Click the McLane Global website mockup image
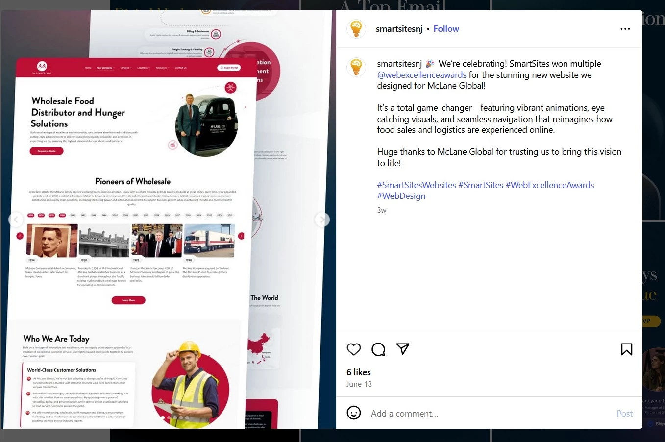 coord(168,220)
